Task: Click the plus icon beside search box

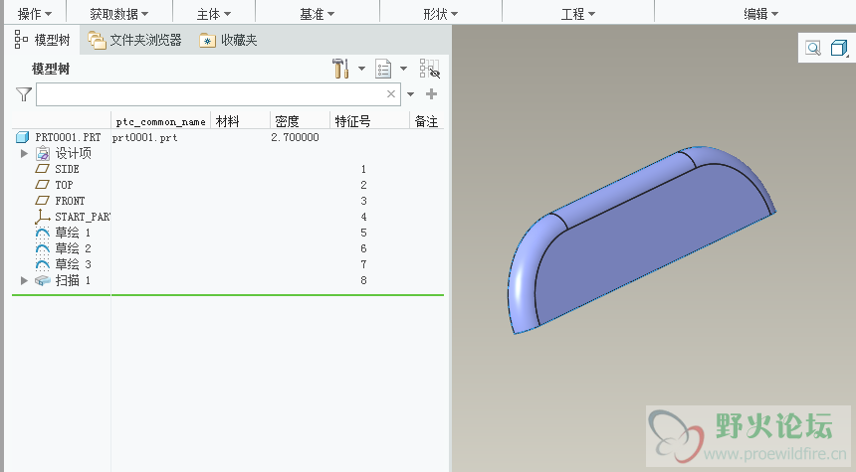Action: point(431,94)
